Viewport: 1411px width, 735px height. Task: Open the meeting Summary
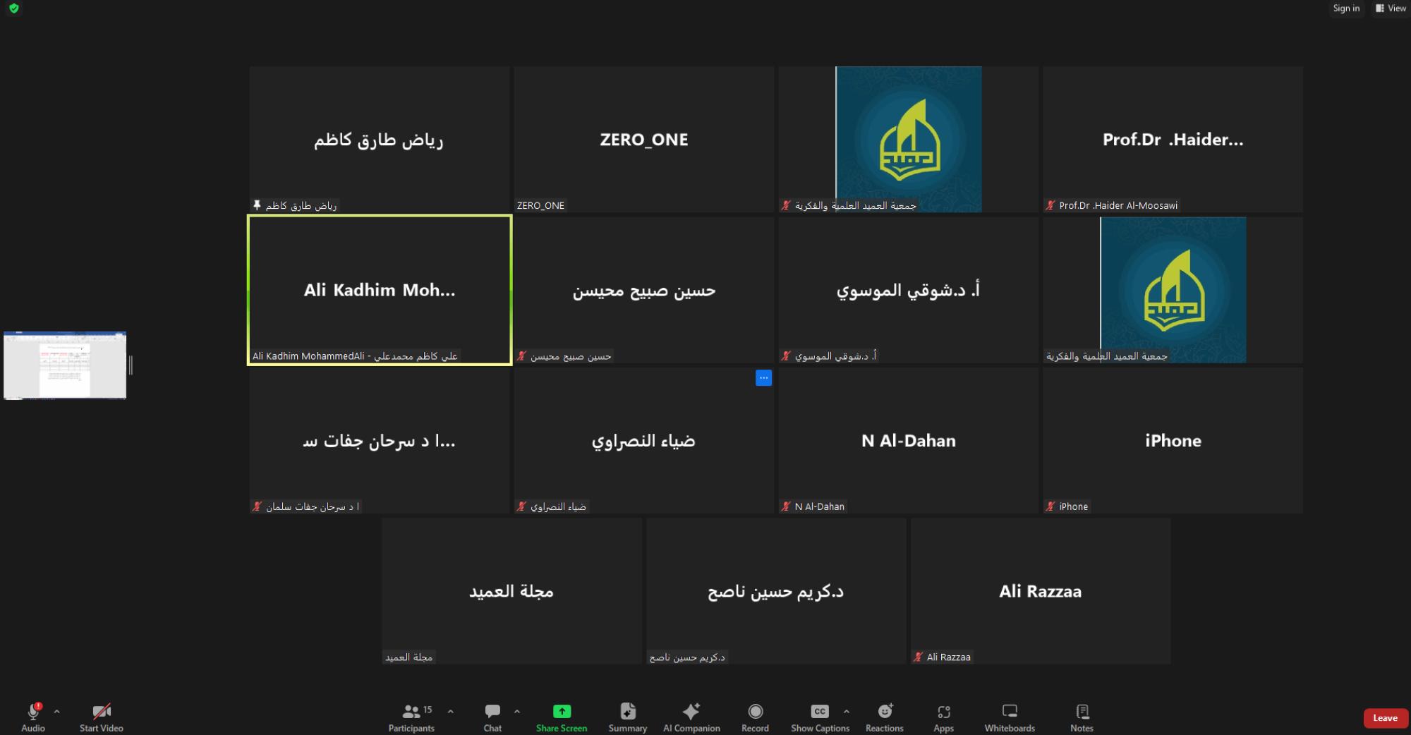[627, 717]
